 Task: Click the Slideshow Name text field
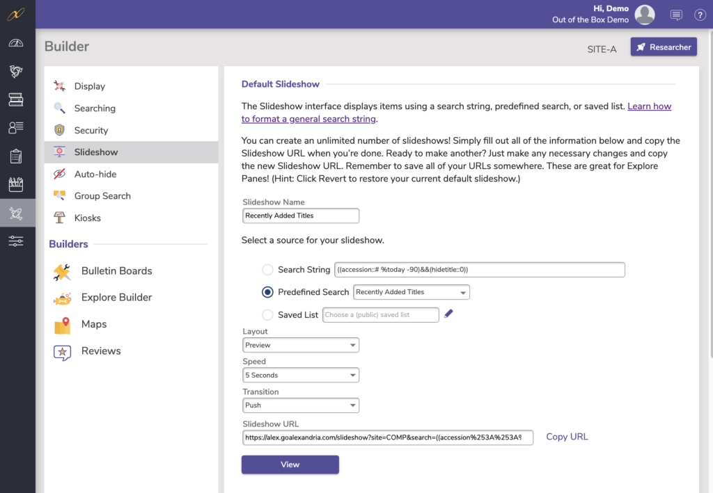301,216
